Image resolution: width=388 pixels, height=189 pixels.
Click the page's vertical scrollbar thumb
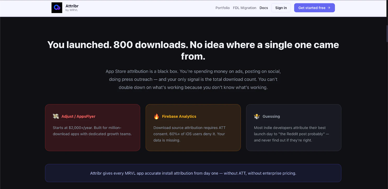coord(387,33)
